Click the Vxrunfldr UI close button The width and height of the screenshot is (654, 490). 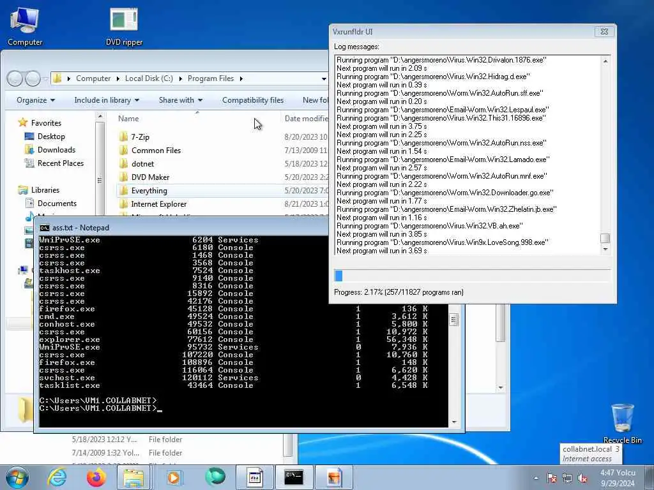pos(604,31)
